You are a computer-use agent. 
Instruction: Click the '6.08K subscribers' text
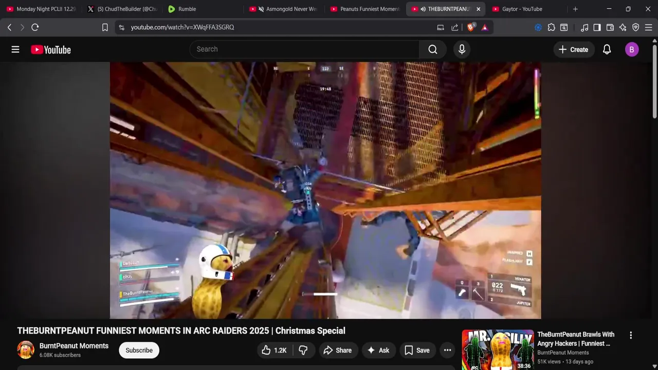[60, 355]
